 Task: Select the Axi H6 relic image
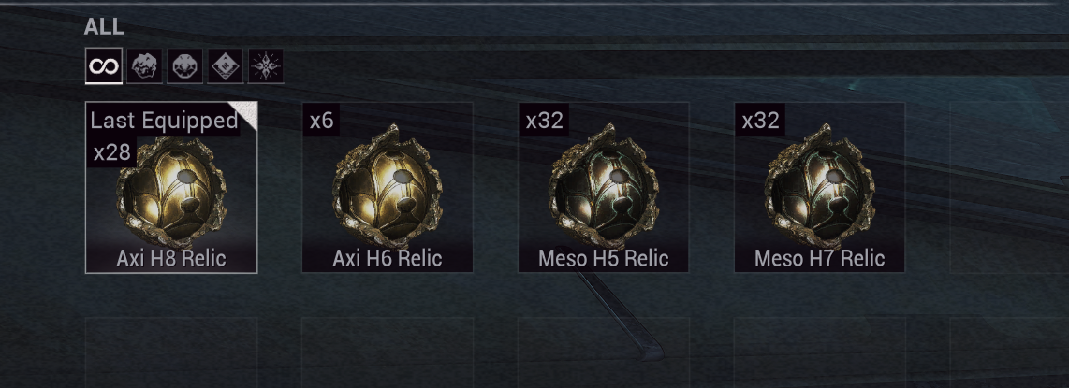tap(387, 187)
